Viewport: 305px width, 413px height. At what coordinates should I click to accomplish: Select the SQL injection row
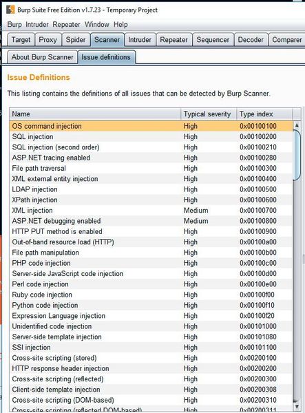point(151,137)
